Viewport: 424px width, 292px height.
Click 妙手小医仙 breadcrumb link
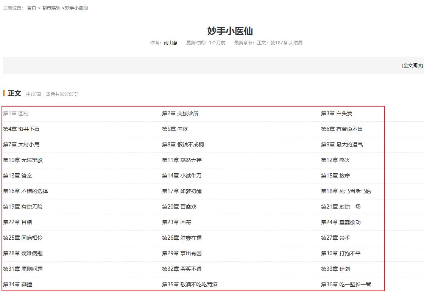[76, 8]
